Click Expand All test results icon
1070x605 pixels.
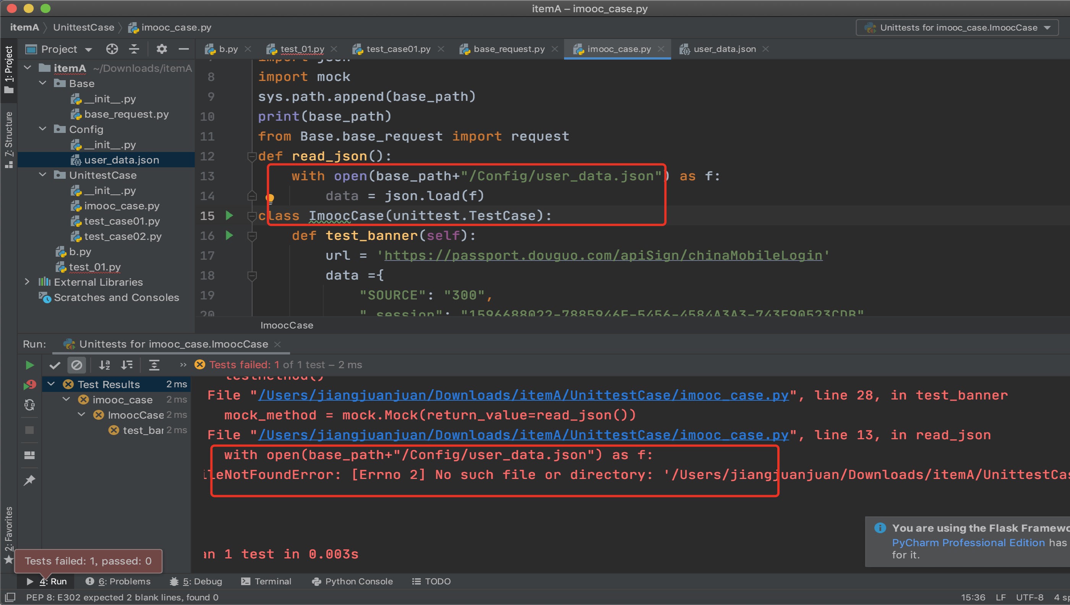[x=154, y=365]
